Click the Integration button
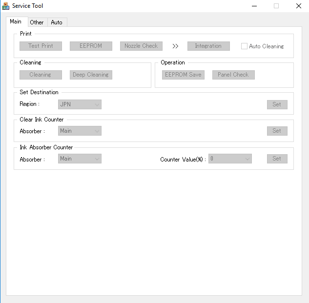Image resolution: width=309 pixels, height=303 pixels. (208, 46)
